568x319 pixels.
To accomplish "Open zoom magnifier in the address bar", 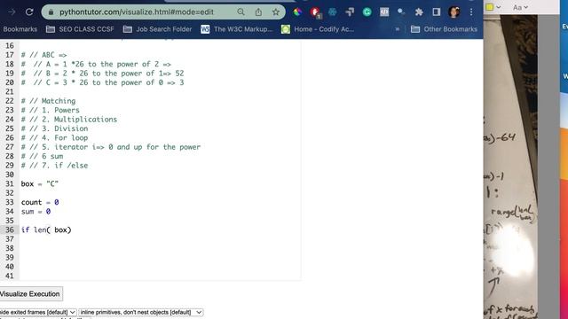I will pos(241,12).
